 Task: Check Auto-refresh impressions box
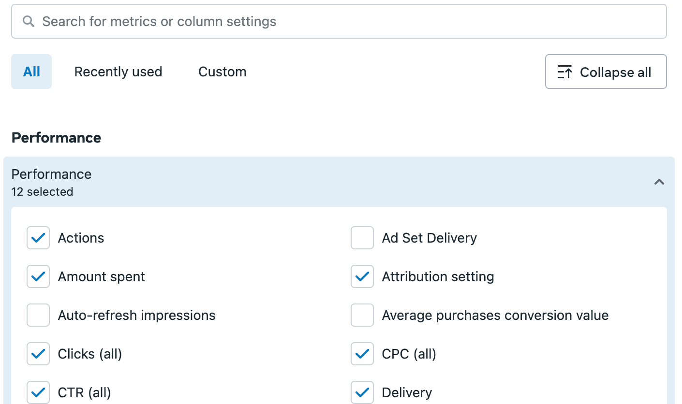38,315
